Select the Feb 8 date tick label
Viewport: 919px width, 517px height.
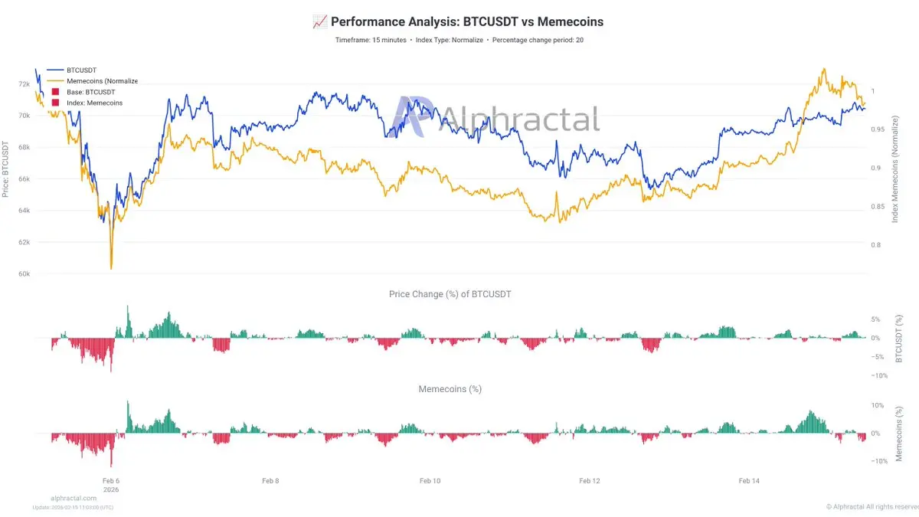[x=270, y=481]
